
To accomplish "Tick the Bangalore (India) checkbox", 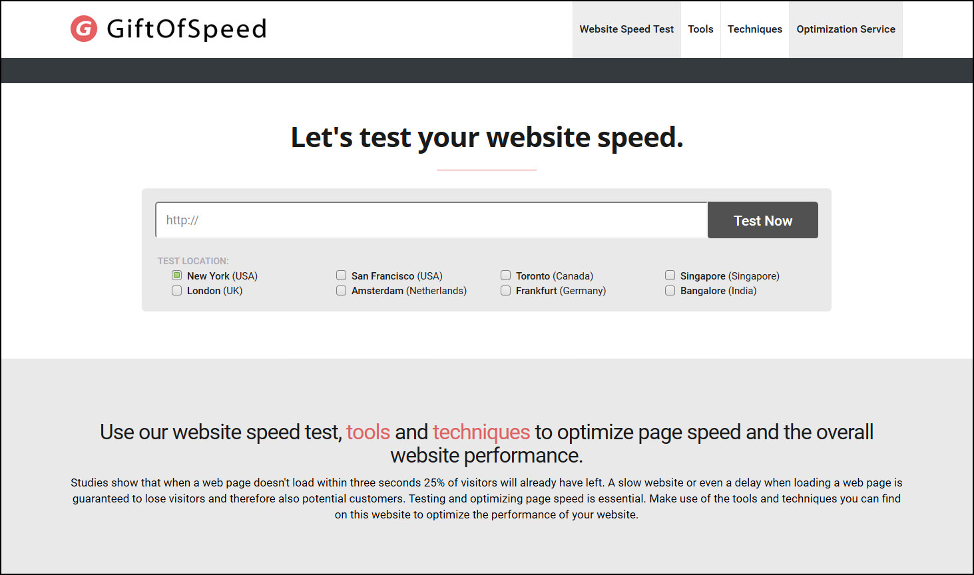I will tap(670, 291).
